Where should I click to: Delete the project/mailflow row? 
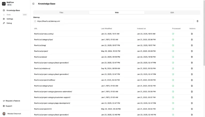(192, 80)
